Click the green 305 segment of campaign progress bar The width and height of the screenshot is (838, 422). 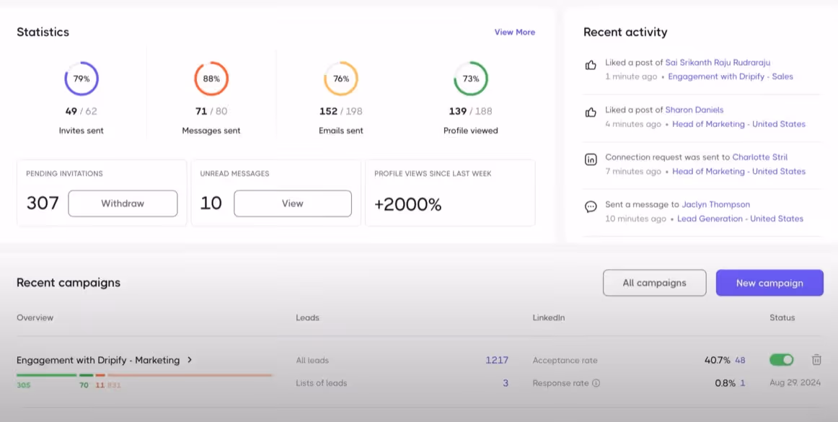46,375
